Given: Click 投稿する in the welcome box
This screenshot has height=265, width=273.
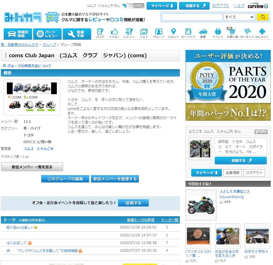Looking at the screenshot, I should (241, 161).
